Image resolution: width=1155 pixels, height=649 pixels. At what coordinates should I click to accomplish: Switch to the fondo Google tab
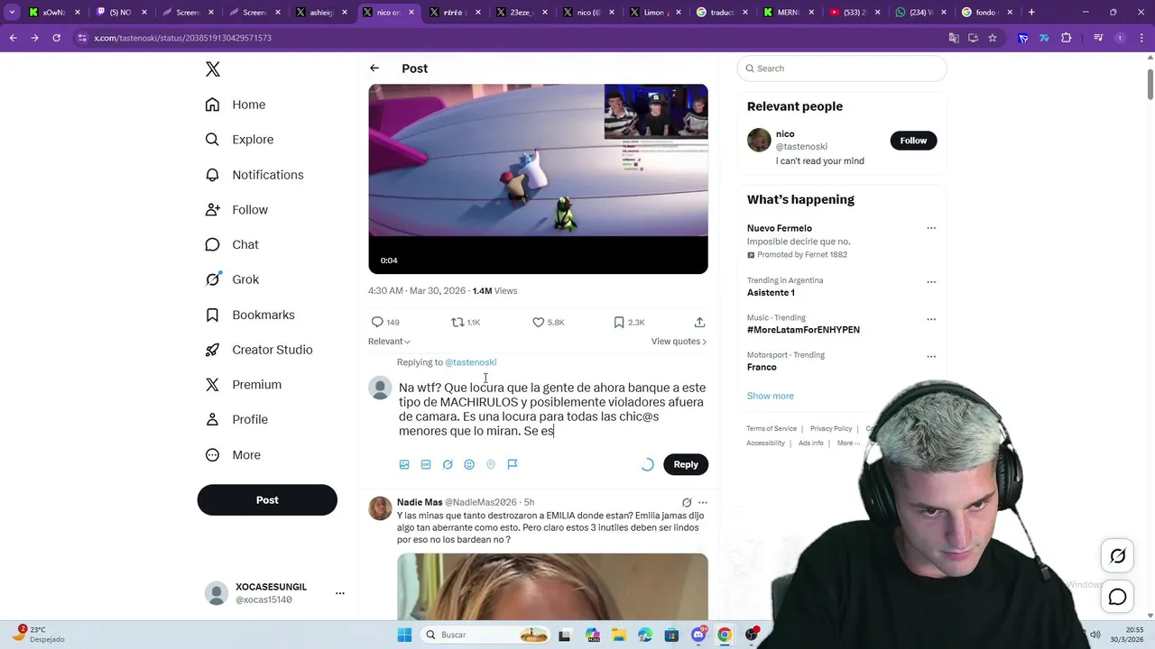point(987,13)
